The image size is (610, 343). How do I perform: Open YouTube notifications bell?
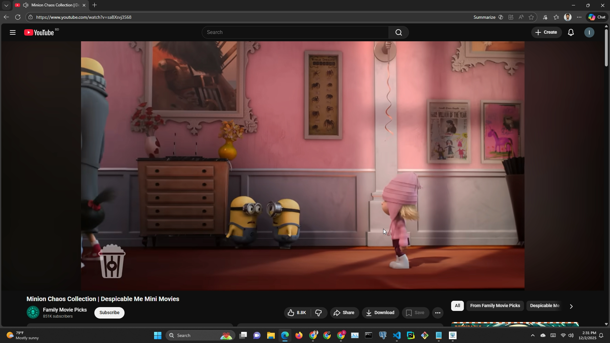pos(571,32)
